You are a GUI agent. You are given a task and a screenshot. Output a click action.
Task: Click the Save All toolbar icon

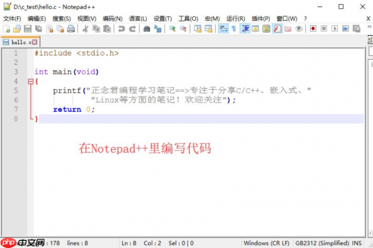tap(38, 29)
